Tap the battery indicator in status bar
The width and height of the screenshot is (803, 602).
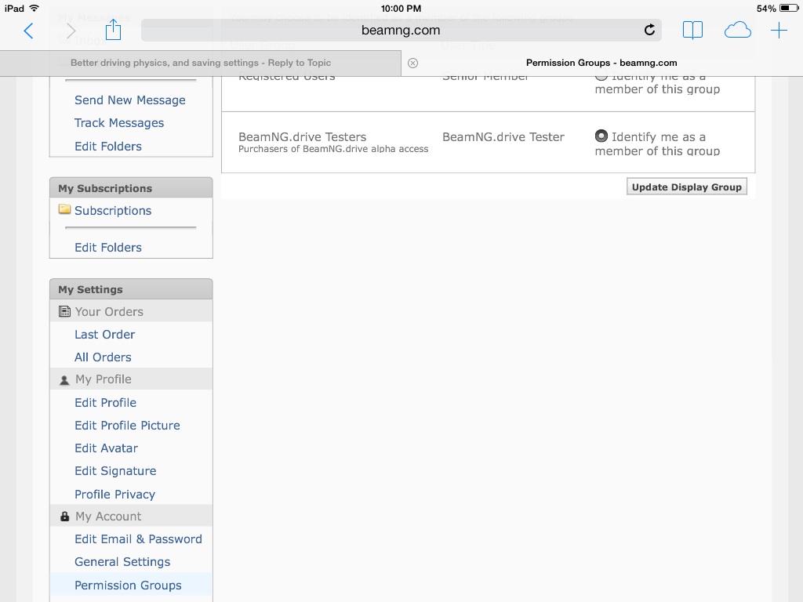(789, 8)
